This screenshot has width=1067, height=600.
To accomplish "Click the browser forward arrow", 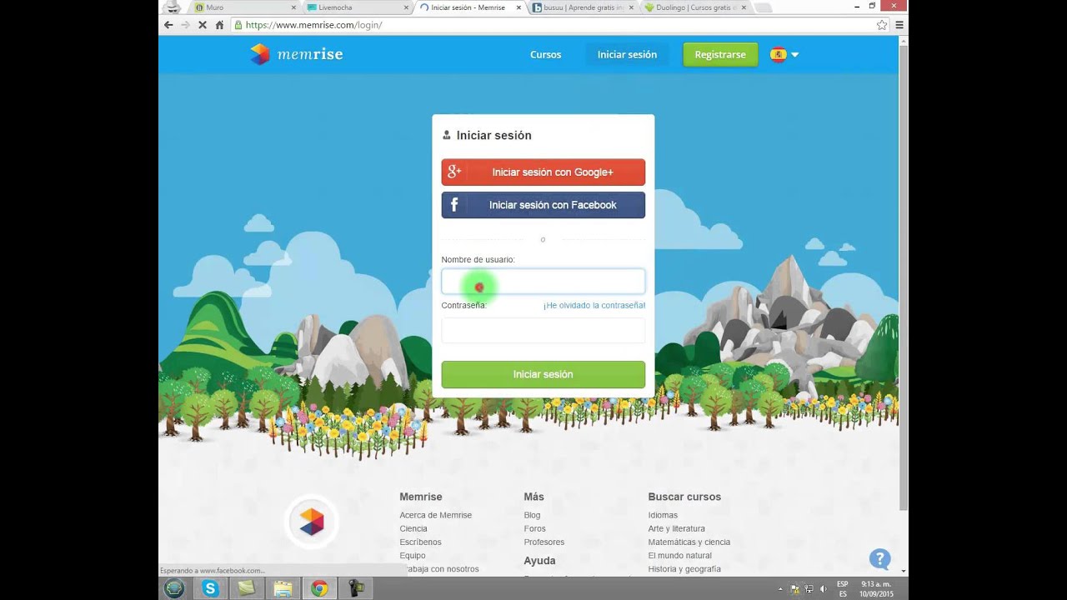I will point(185,25).
